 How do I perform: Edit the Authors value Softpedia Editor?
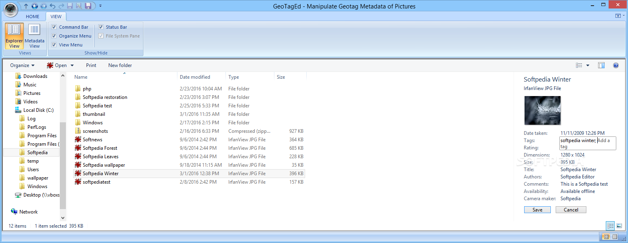click(x=577, y=177)
